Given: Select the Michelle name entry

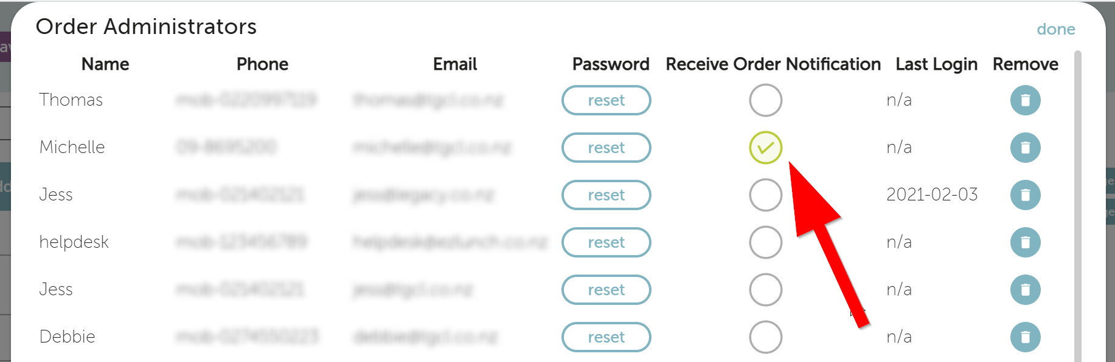Looking at the screenshot, I should 72,147.
